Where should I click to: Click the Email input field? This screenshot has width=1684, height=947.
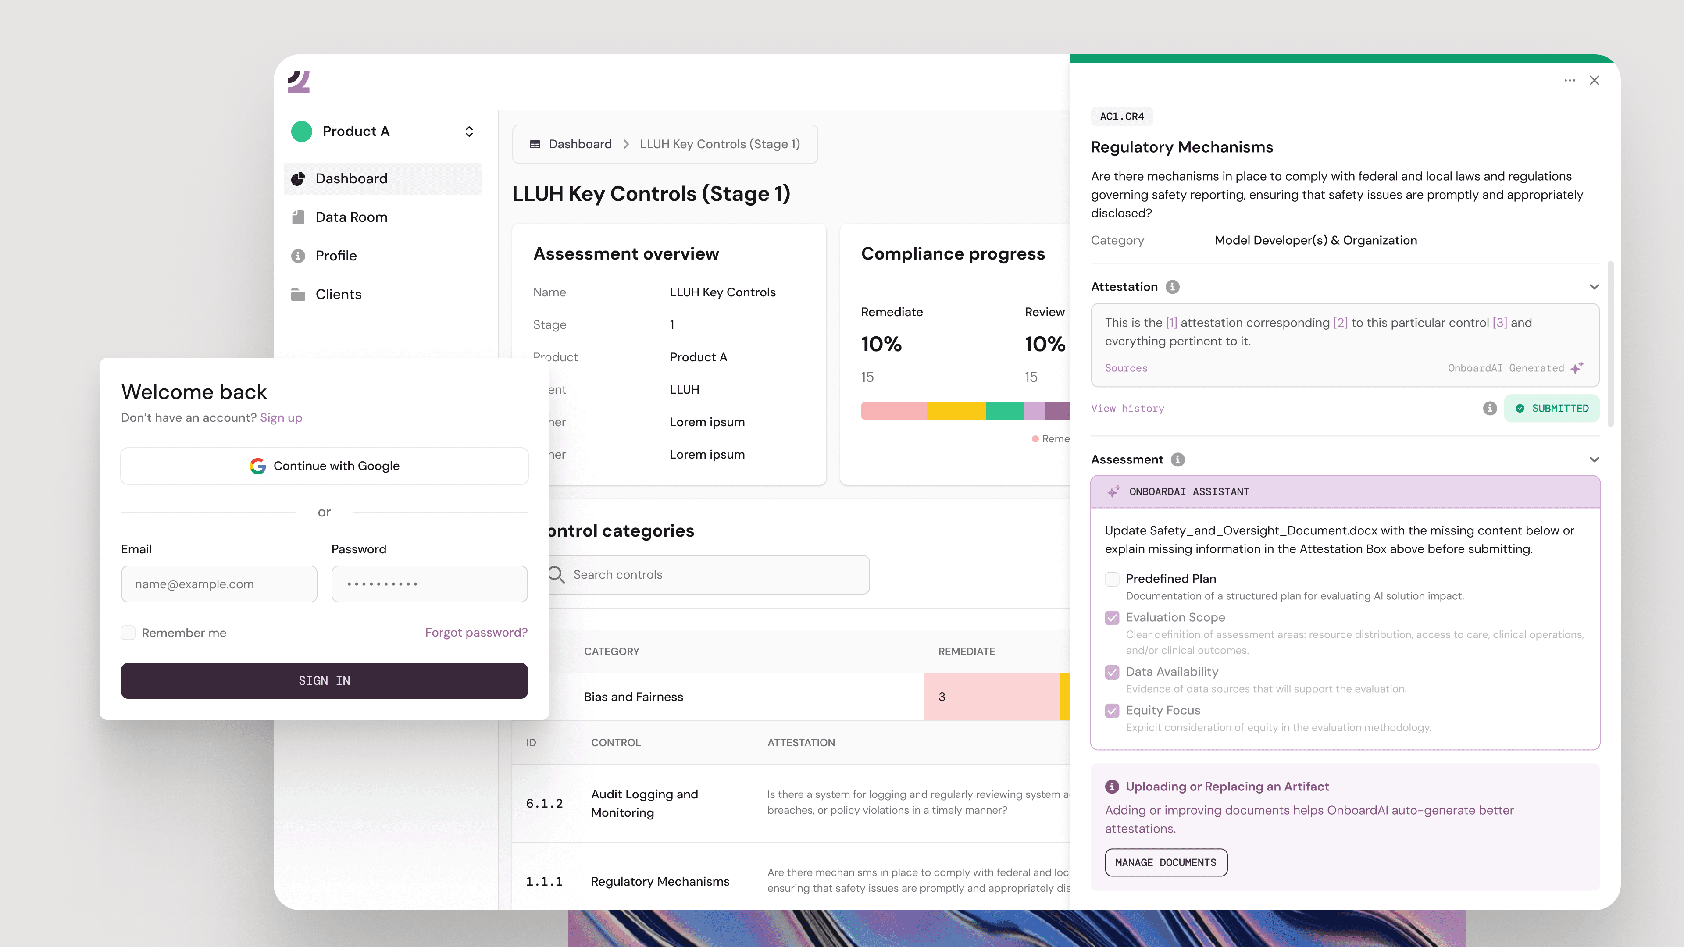click(x=219, y=584)
